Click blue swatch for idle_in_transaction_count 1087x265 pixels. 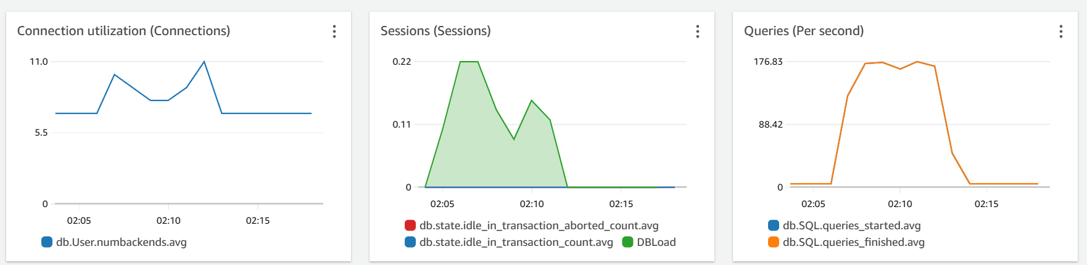click(410, 242)
